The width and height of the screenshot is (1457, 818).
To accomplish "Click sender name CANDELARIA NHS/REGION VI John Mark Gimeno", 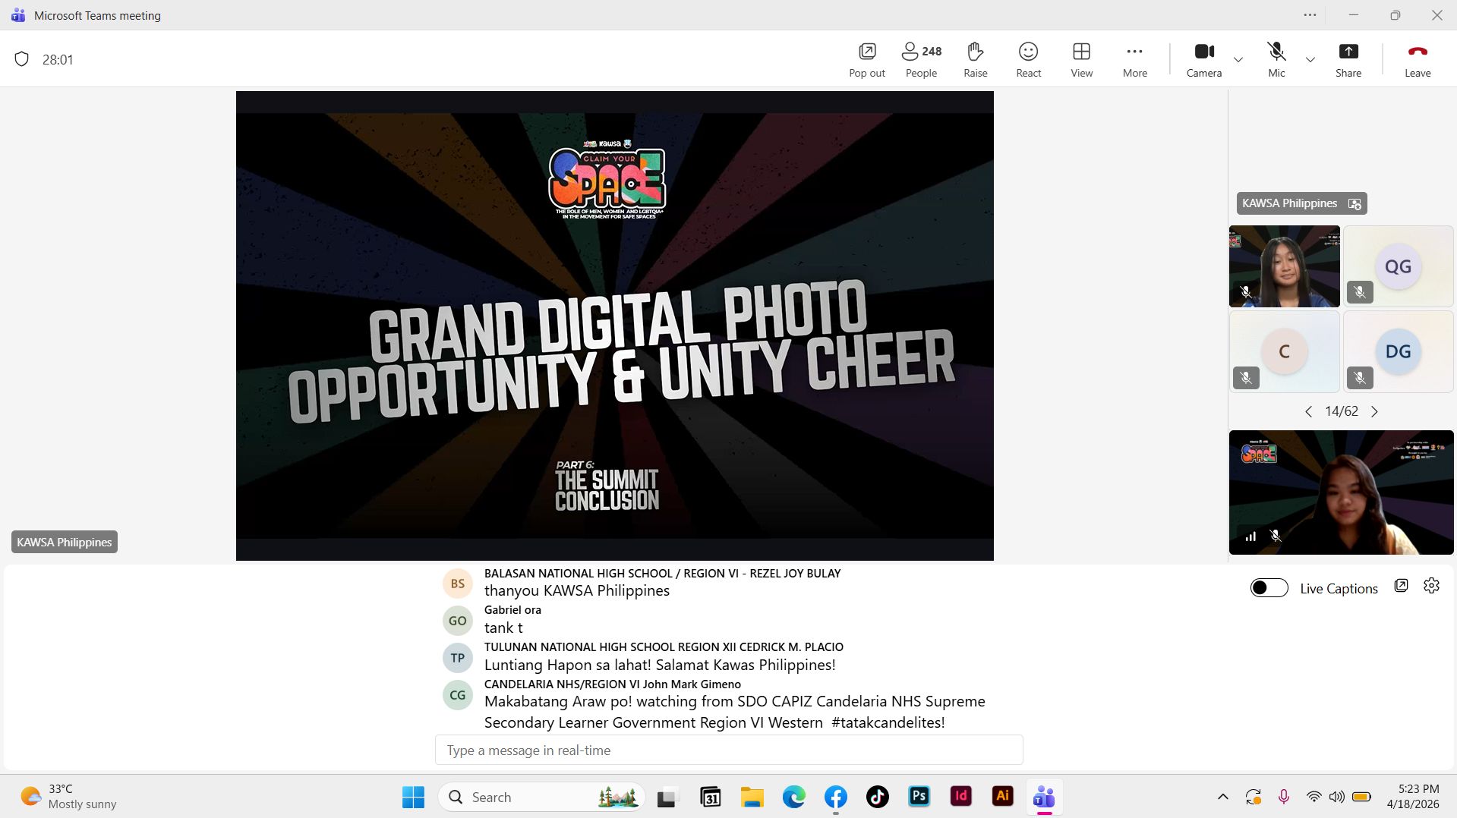I will [x=613, y=684].
